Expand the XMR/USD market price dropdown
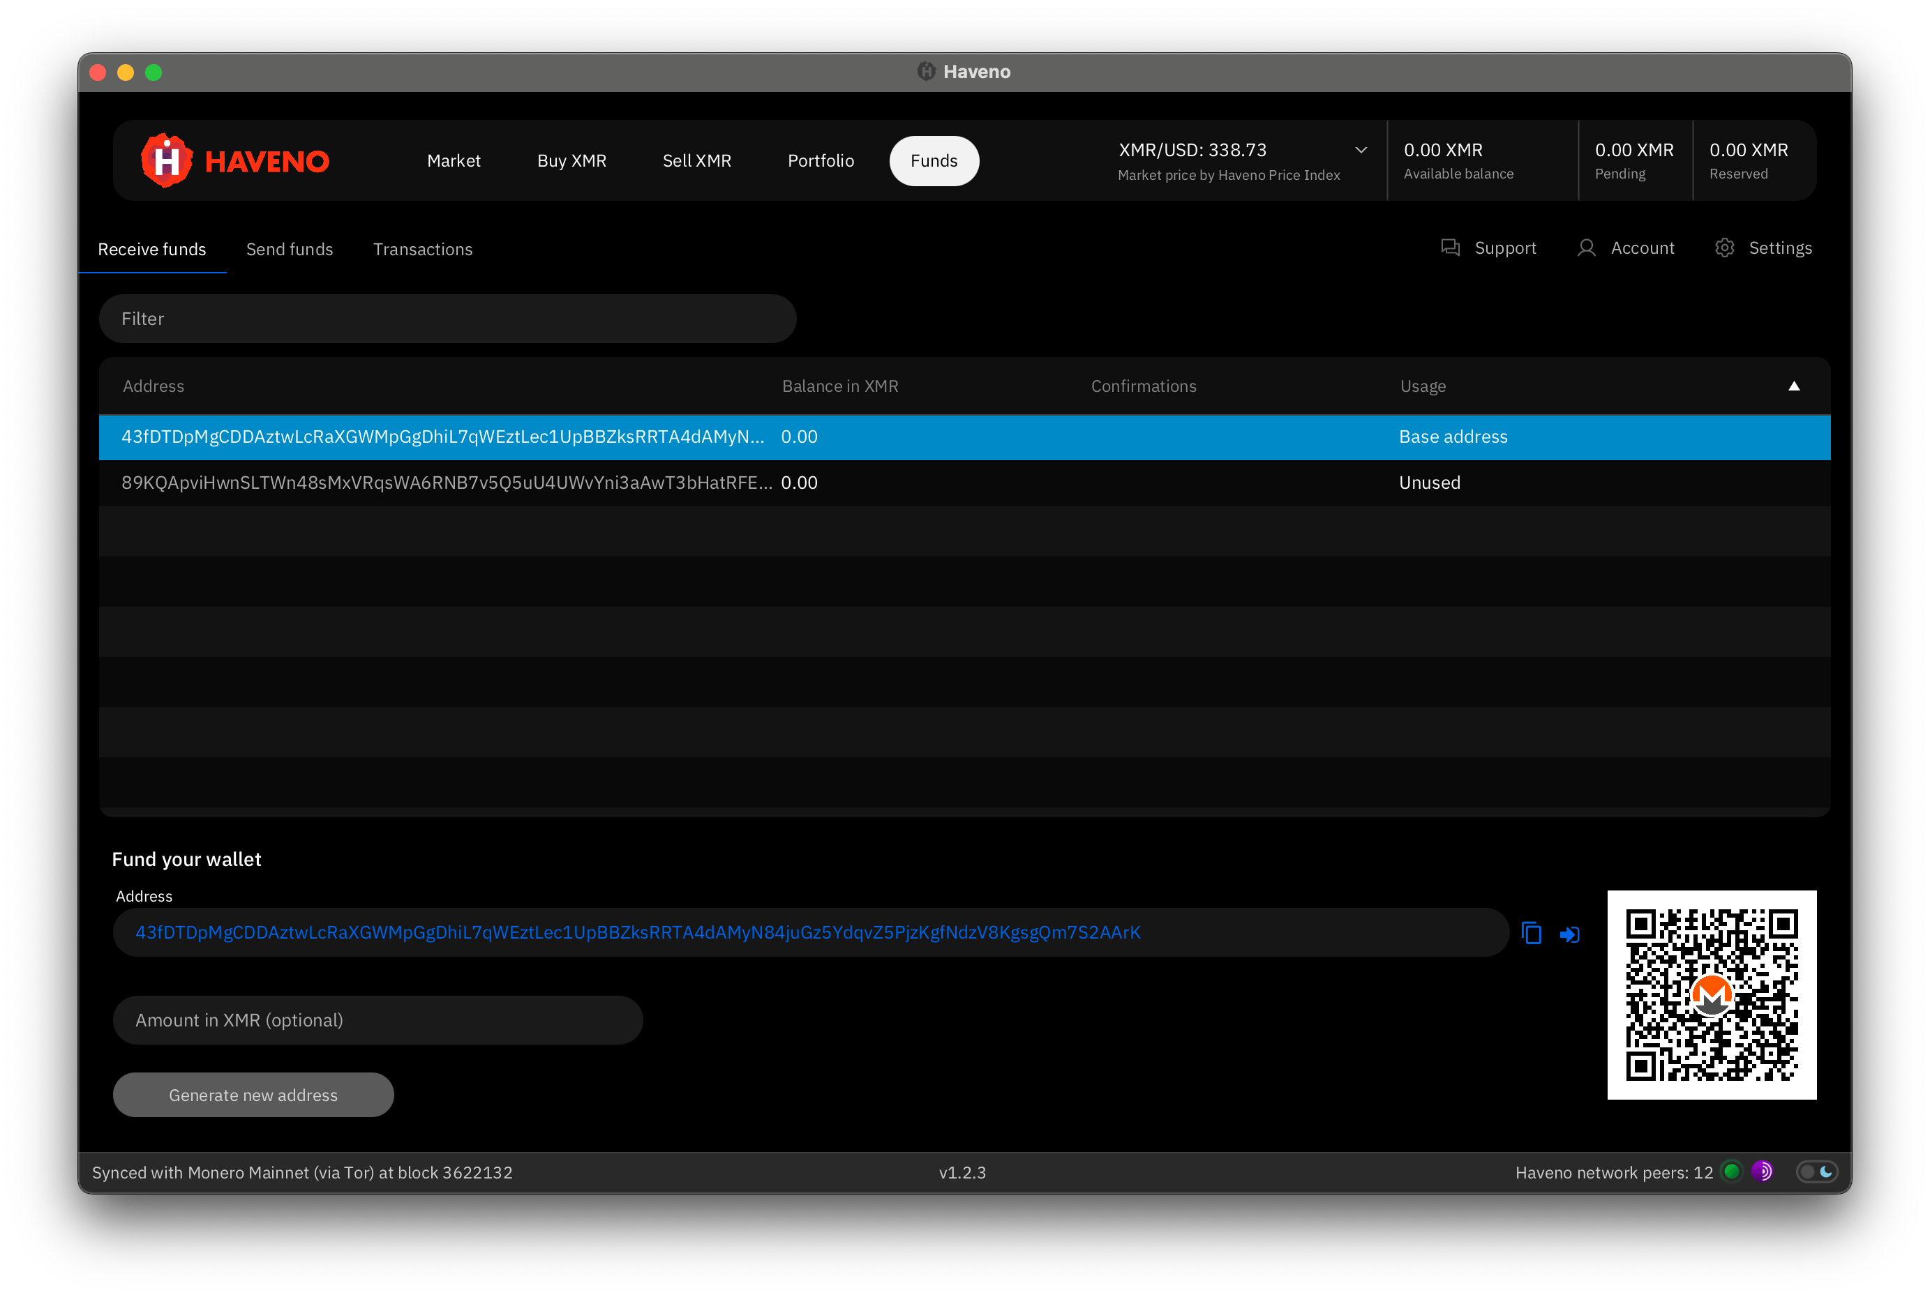Viewport: 1930px width, 1297px height. coord(1361,150)
